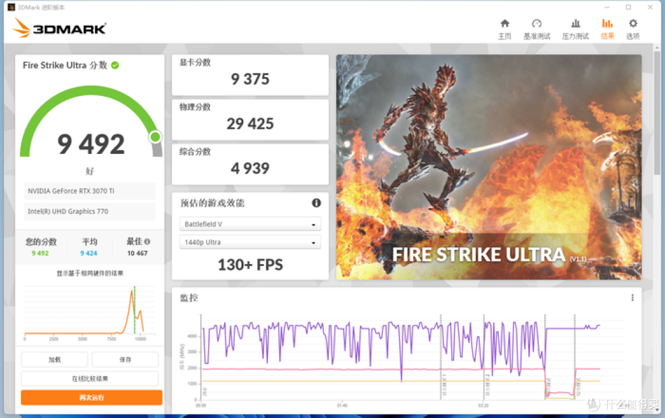Click the main score 9 492

coord(91,144)
